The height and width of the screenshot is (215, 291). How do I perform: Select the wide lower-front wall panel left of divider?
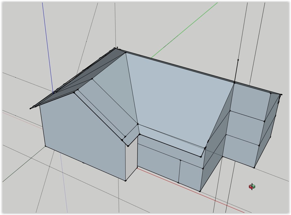158,166
